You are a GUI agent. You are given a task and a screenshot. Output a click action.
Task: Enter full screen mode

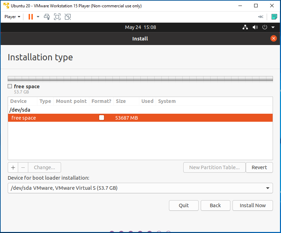click(x=57, y=17)
